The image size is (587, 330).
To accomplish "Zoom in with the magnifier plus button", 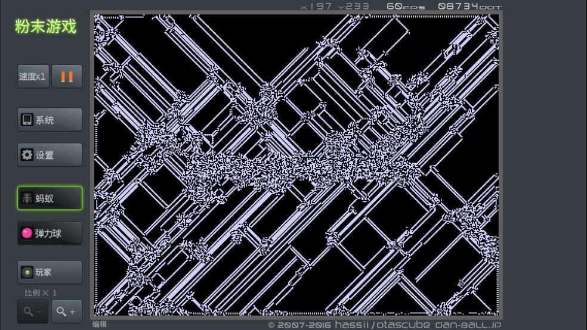I will tap(67, 311).
